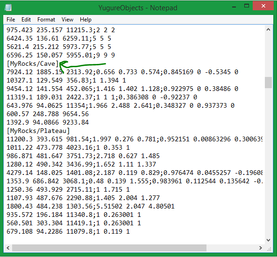
Task: Click the vertical scrollbar up arrow
Action: click(268, 30)
